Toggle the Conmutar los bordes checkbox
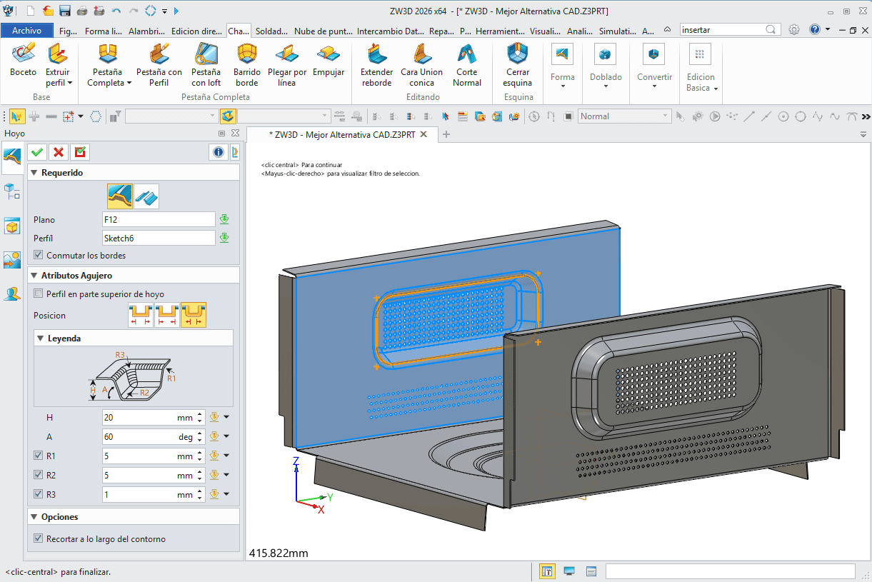 pyautogui.click(x=39, y=255)
